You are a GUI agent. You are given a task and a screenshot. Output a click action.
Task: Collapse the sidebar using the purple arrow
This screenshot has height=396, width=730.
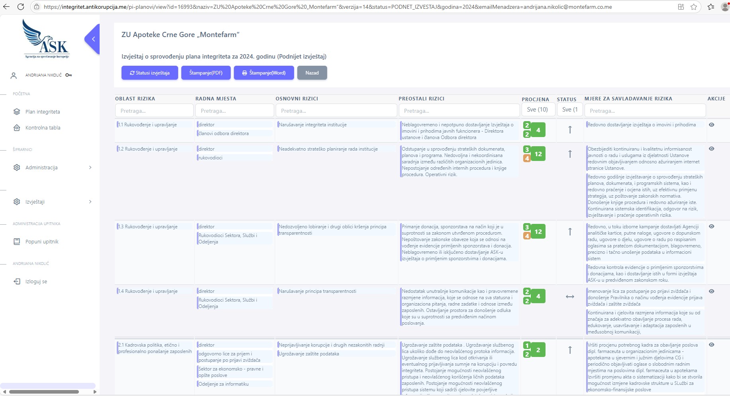point(92,39)
